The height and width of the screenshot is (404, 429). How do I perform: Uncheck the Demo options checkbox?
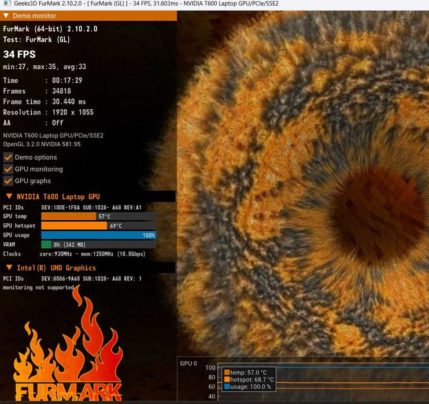pyautogui.click(x=8, y=157)
